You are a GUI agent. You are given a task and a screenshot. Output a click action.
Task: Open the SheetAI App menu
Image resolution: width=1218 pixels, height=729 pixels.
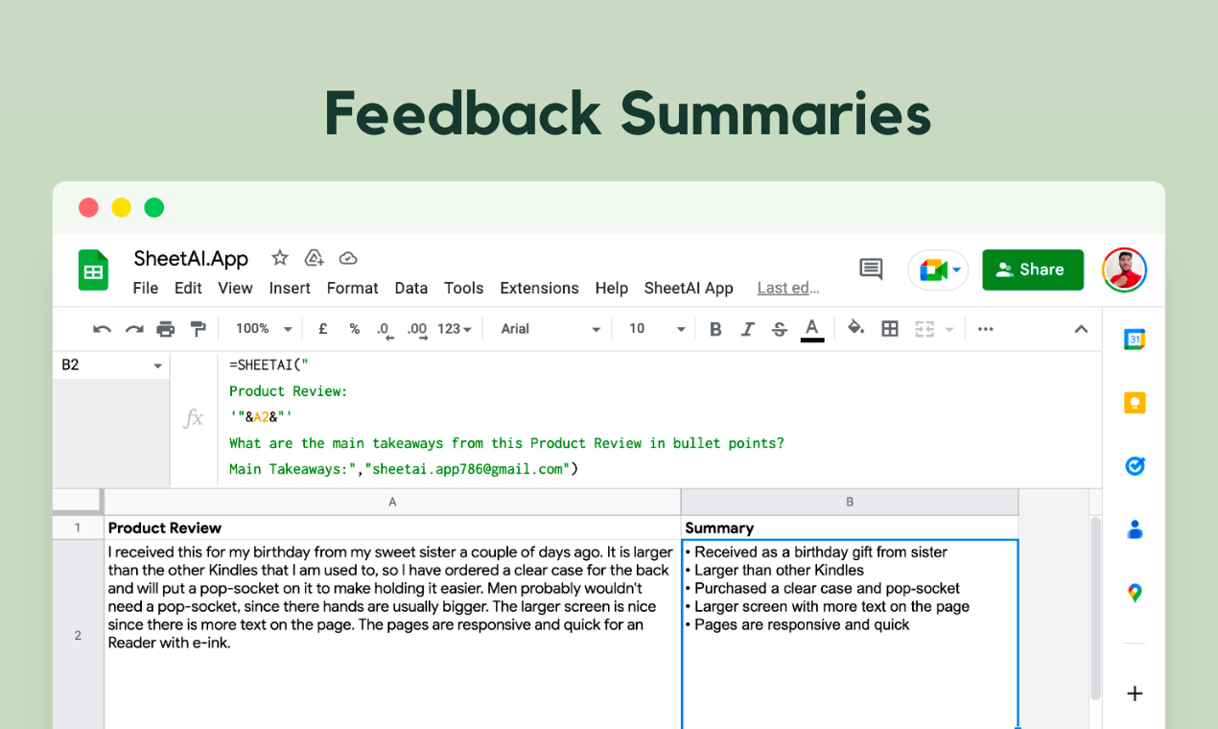pyautogui.click(x=689, y=288)
